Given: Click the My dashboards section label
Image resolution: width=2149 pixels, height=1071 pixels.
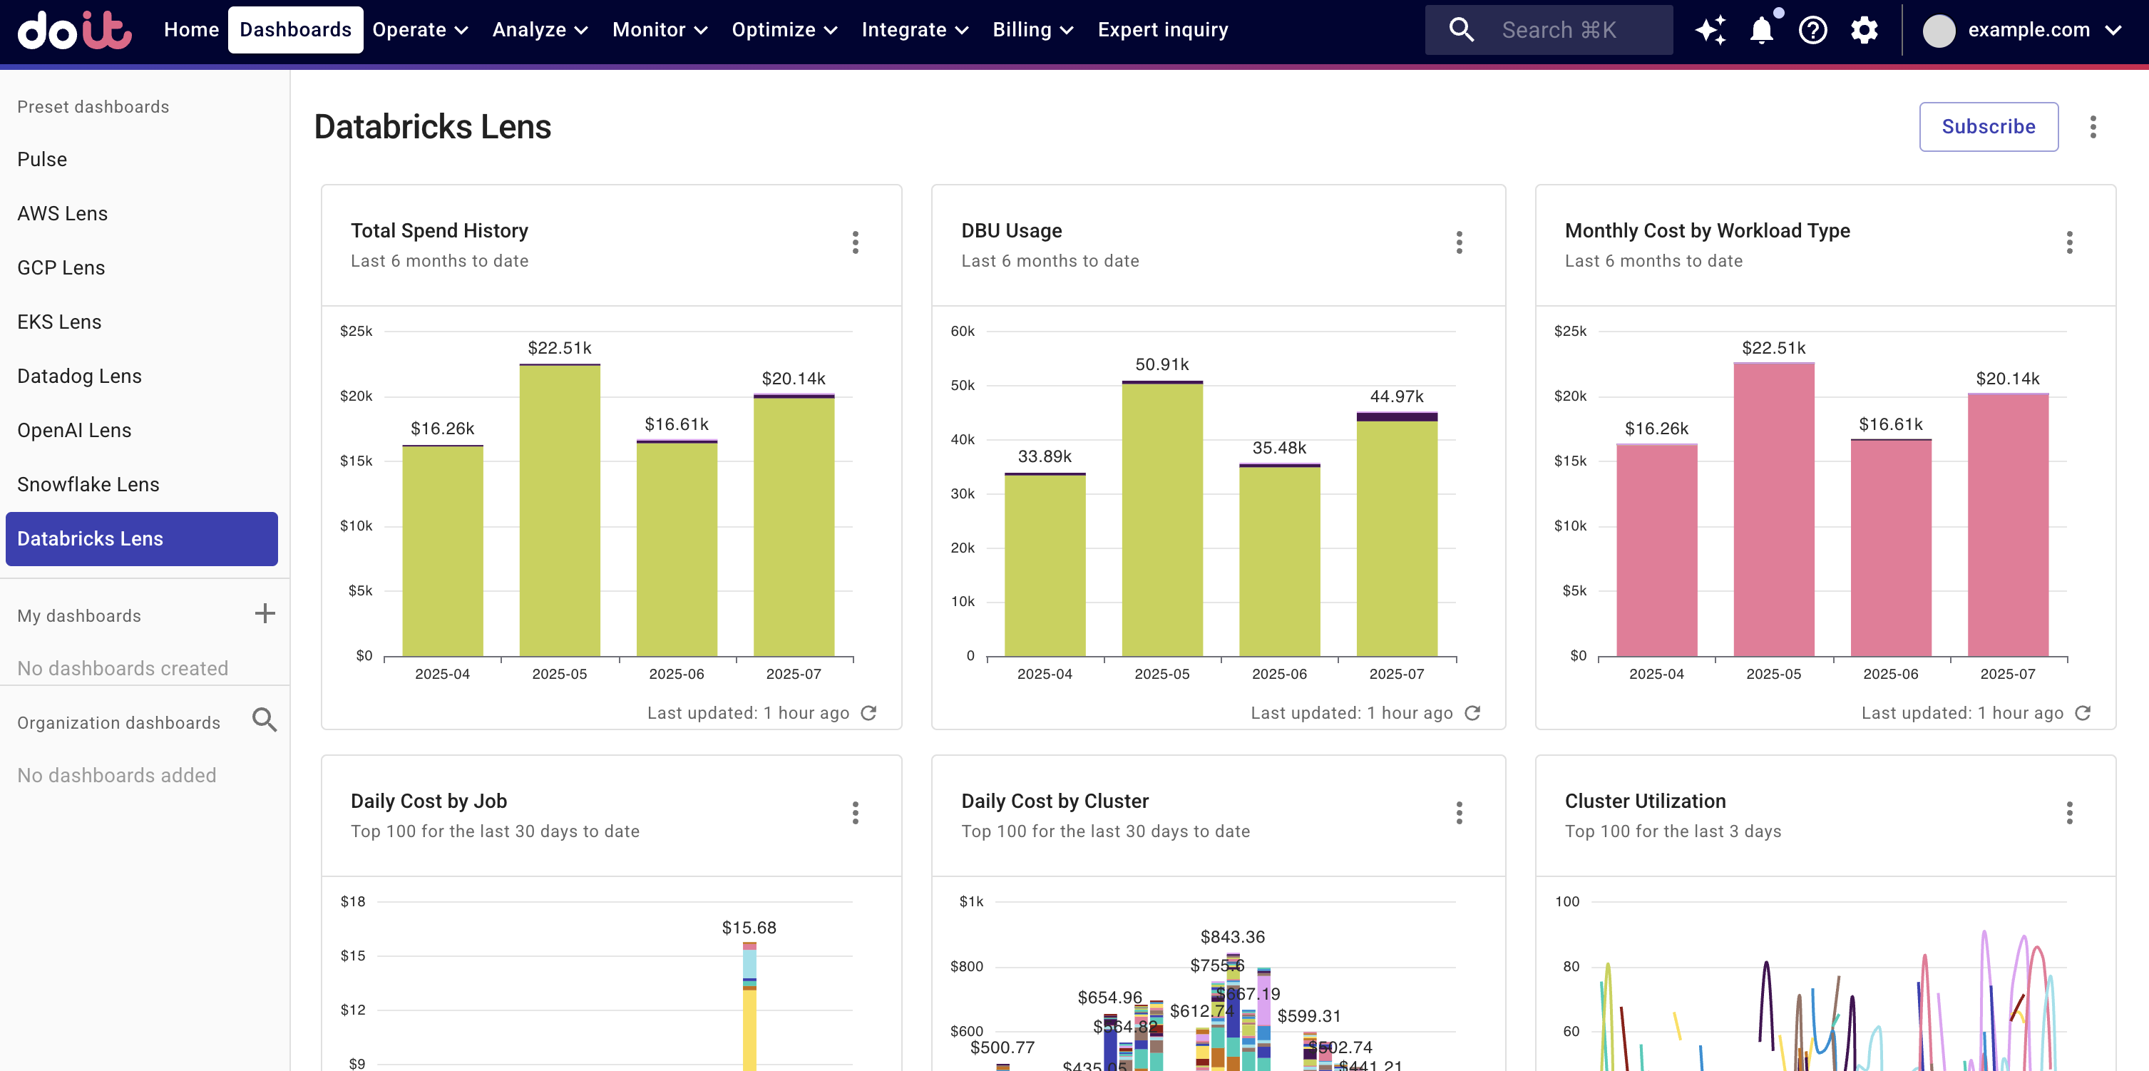Looking at the screenshot, I should click(79, 615).
